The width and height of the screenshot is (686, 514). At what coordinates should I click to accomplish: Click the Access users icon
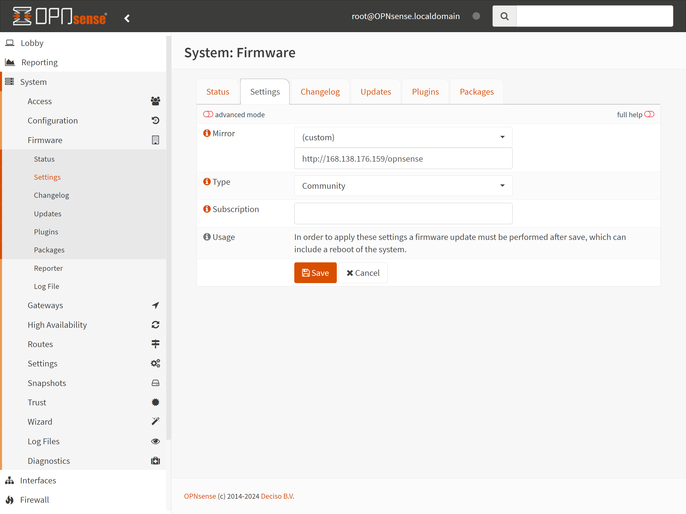click(155, 101)
